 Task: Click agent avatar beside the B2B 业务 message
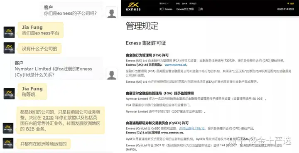[x=8, y=128]
